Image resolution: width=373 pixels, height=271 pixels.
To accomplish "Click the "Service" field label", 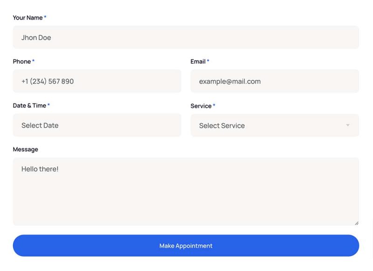I will tap(201, 106).
